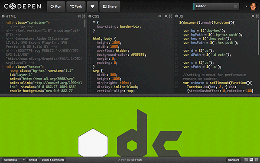Click the HTML editor scrollbar
Viewport: 260px width, 163px height.
pyautogui.click(x=85, y=23)
